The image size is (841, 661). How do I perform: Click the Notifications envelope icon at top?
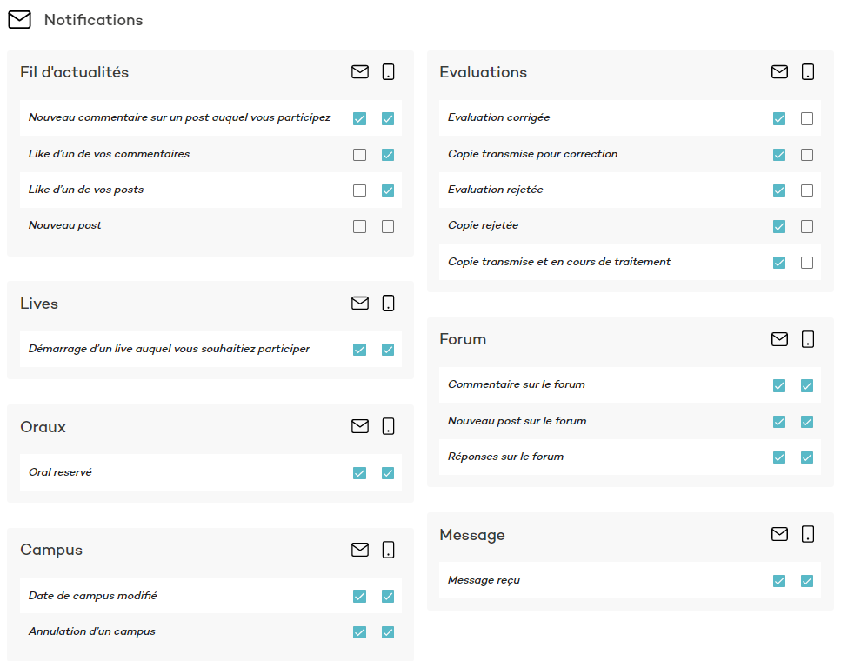coord(19,20)
